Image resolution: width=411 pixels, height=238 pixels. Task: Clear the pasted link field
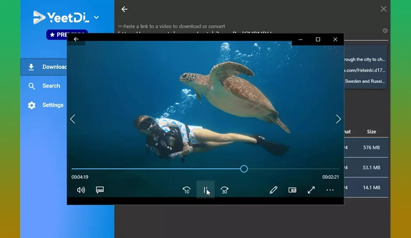(385, 30)
